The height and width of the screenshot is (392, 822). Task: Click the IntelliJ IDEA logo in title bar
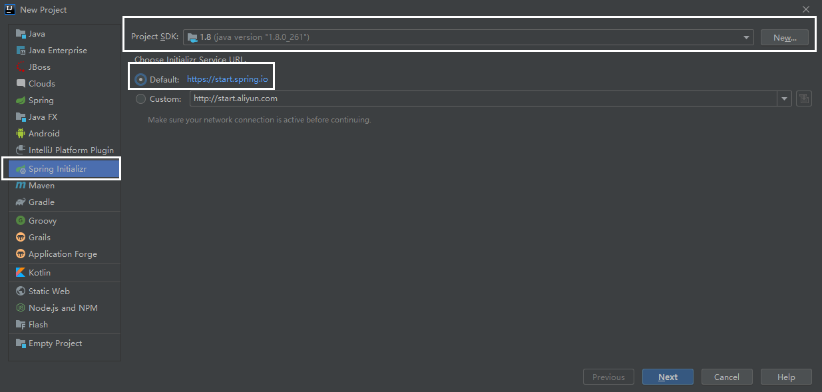[9, 9]
